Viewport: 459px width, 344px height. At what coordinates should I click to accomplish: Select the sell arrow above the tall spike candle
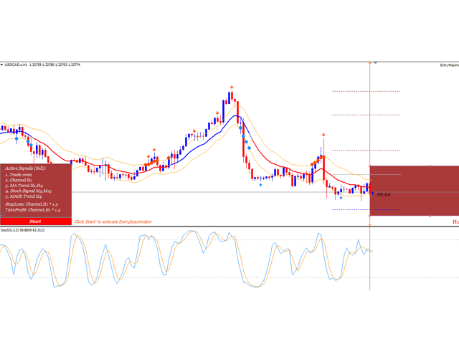tap(323, 135)
